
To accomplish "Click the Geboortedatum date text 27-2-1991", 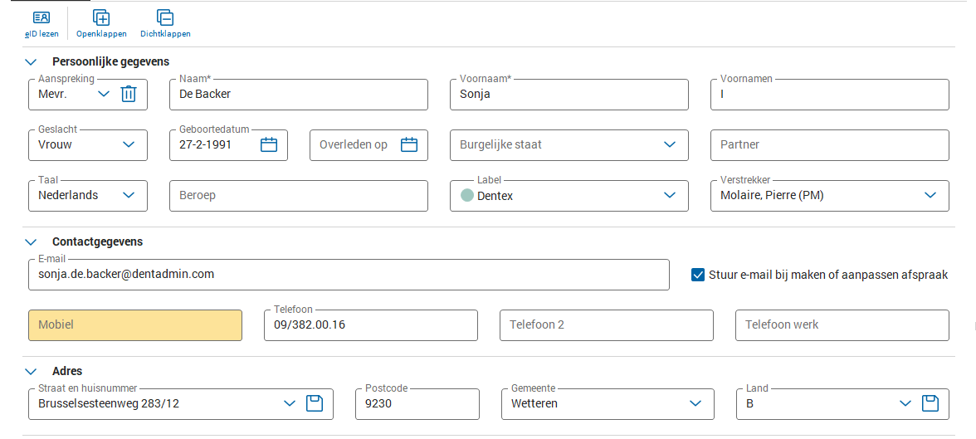I will 206,144.
